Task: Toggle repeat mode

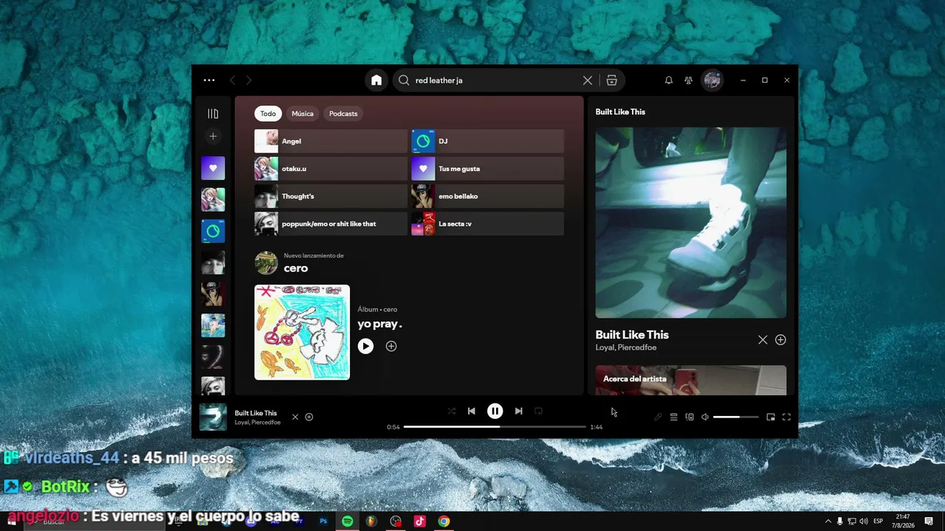Action: 538,412
